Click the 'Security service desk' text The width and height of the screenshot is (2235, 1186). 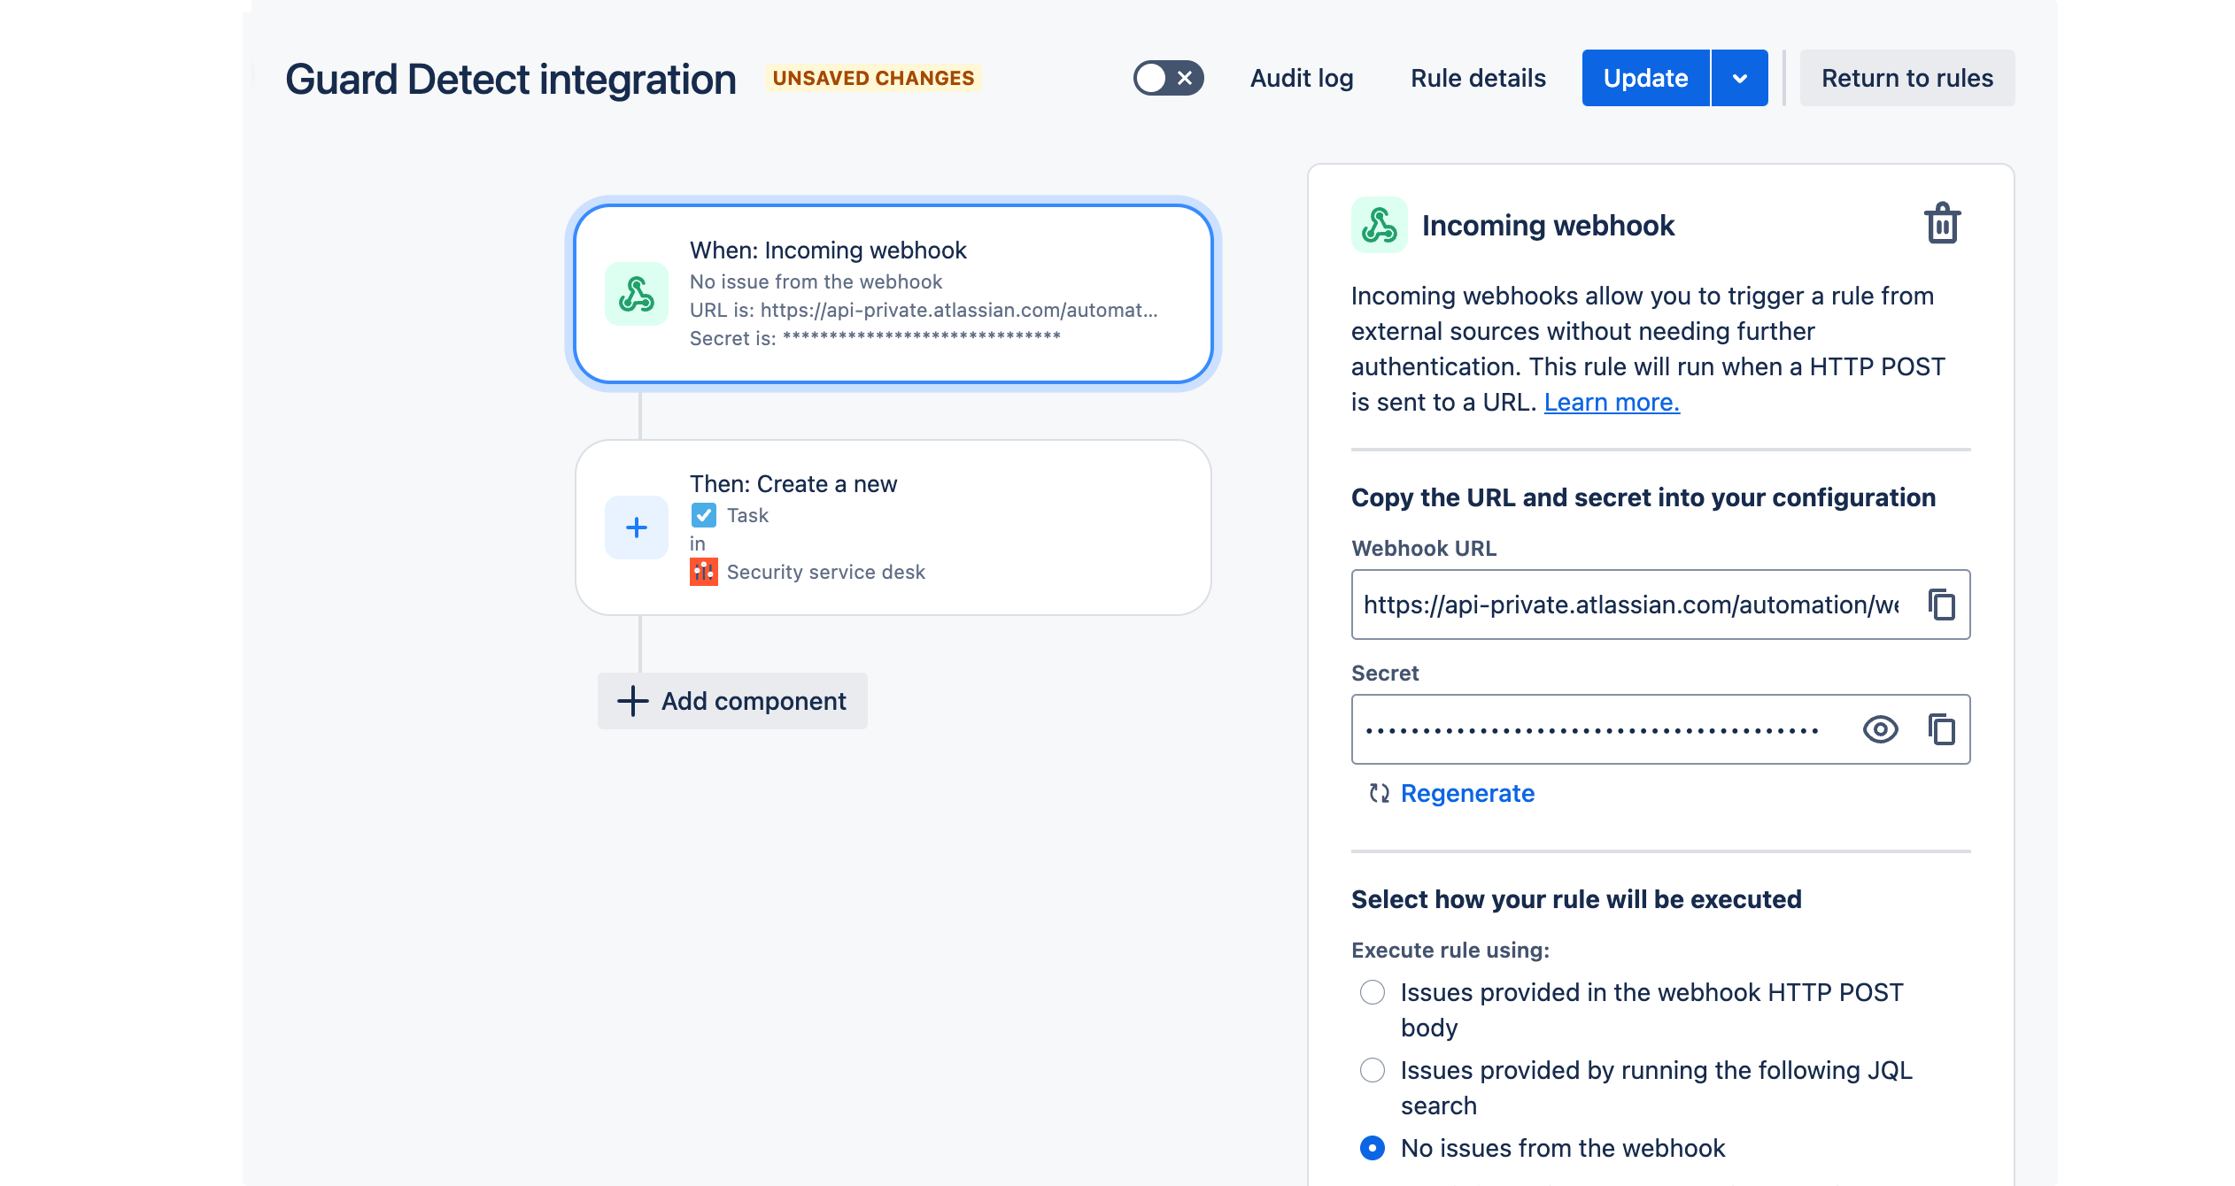pyautogui.click(x=825, y=572)
